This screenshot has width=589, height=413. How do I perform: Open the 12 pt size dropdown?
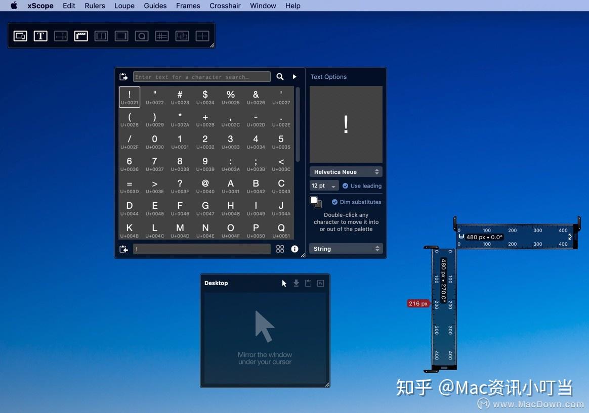click(x=323, y=186)
